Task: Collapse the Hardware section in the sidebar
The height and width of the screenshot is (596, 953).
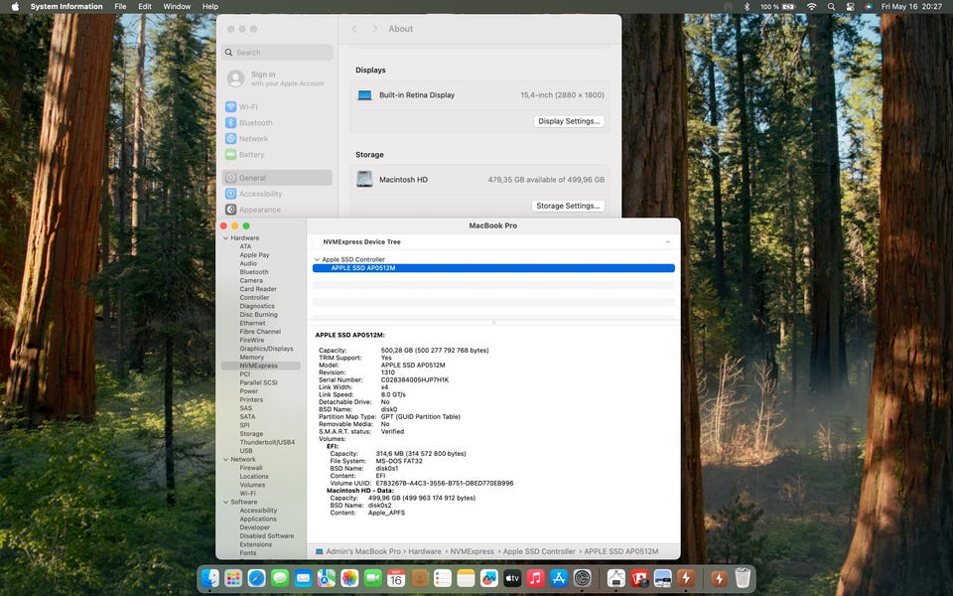Action: pos(225,238)
